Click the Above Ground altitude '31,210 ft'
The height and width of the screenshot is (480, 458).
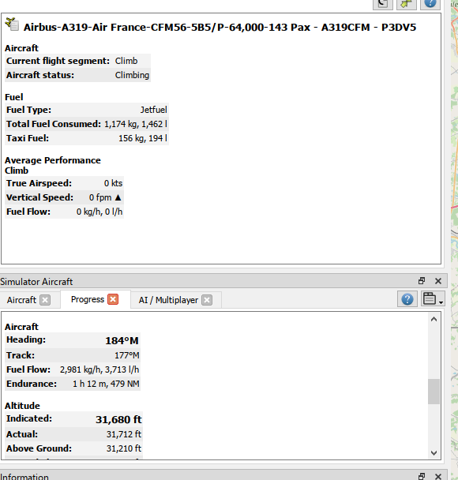(124, 448)
